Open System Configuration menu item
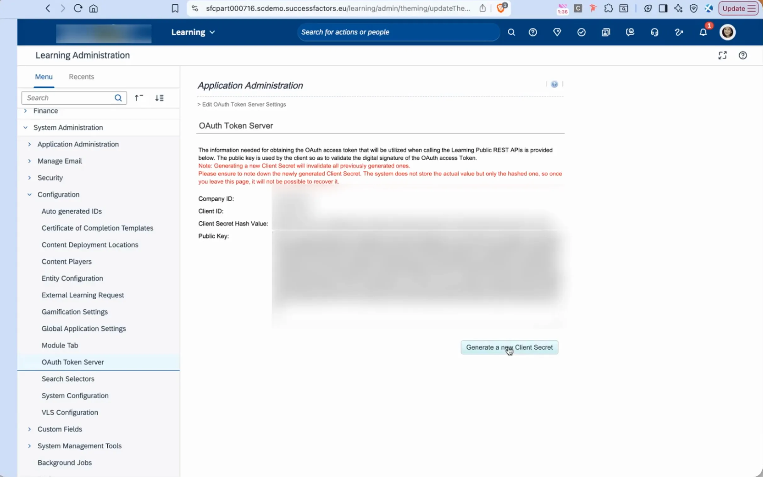 (x=75, y=396)
